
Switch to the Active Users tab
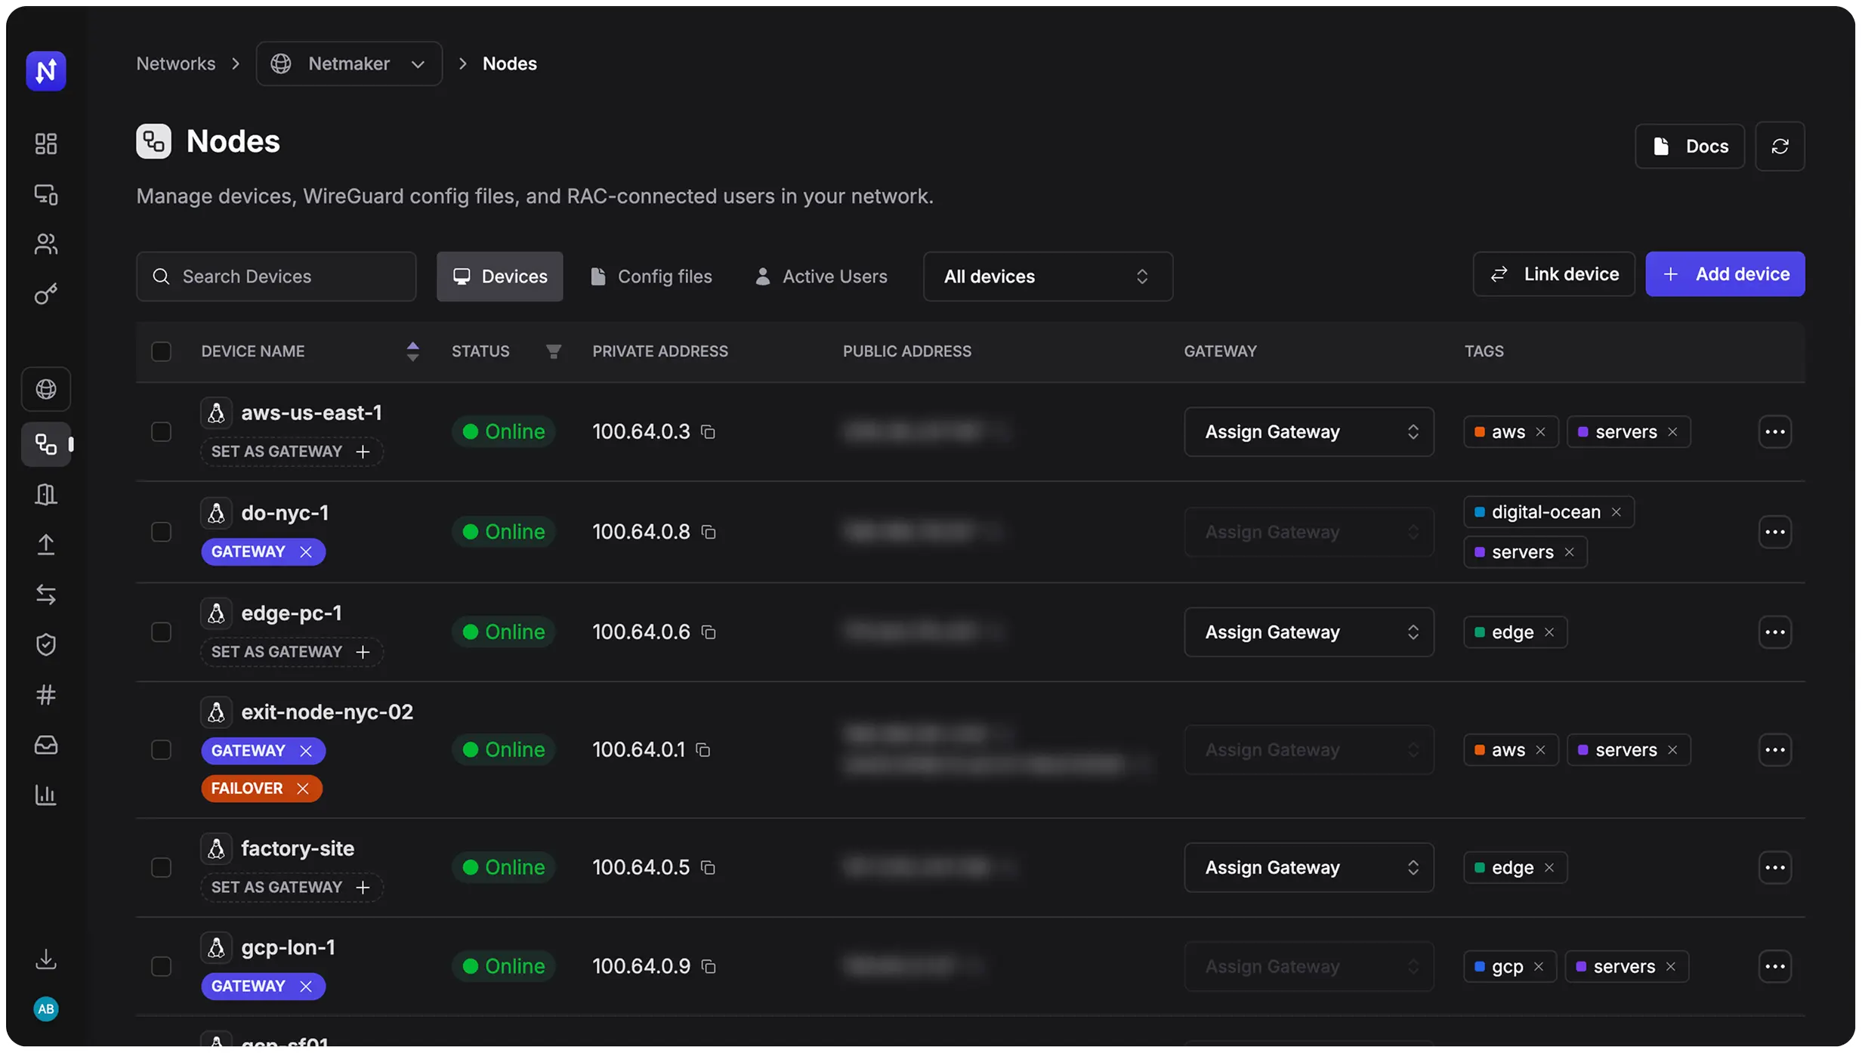[x=822, y=276]
